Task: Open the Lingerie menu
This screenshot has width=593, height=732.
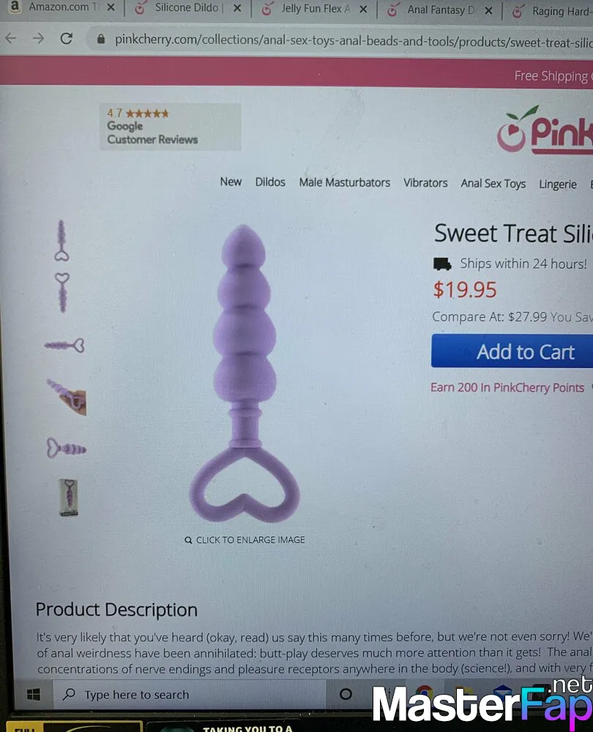Action: (x=558, y=184)
